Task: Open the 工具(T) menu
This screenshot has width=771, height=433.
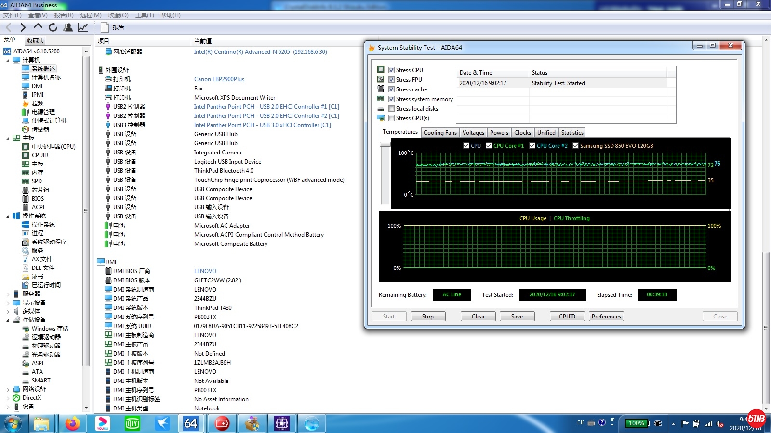Action: pyautogui.click(x=145, y=15)
